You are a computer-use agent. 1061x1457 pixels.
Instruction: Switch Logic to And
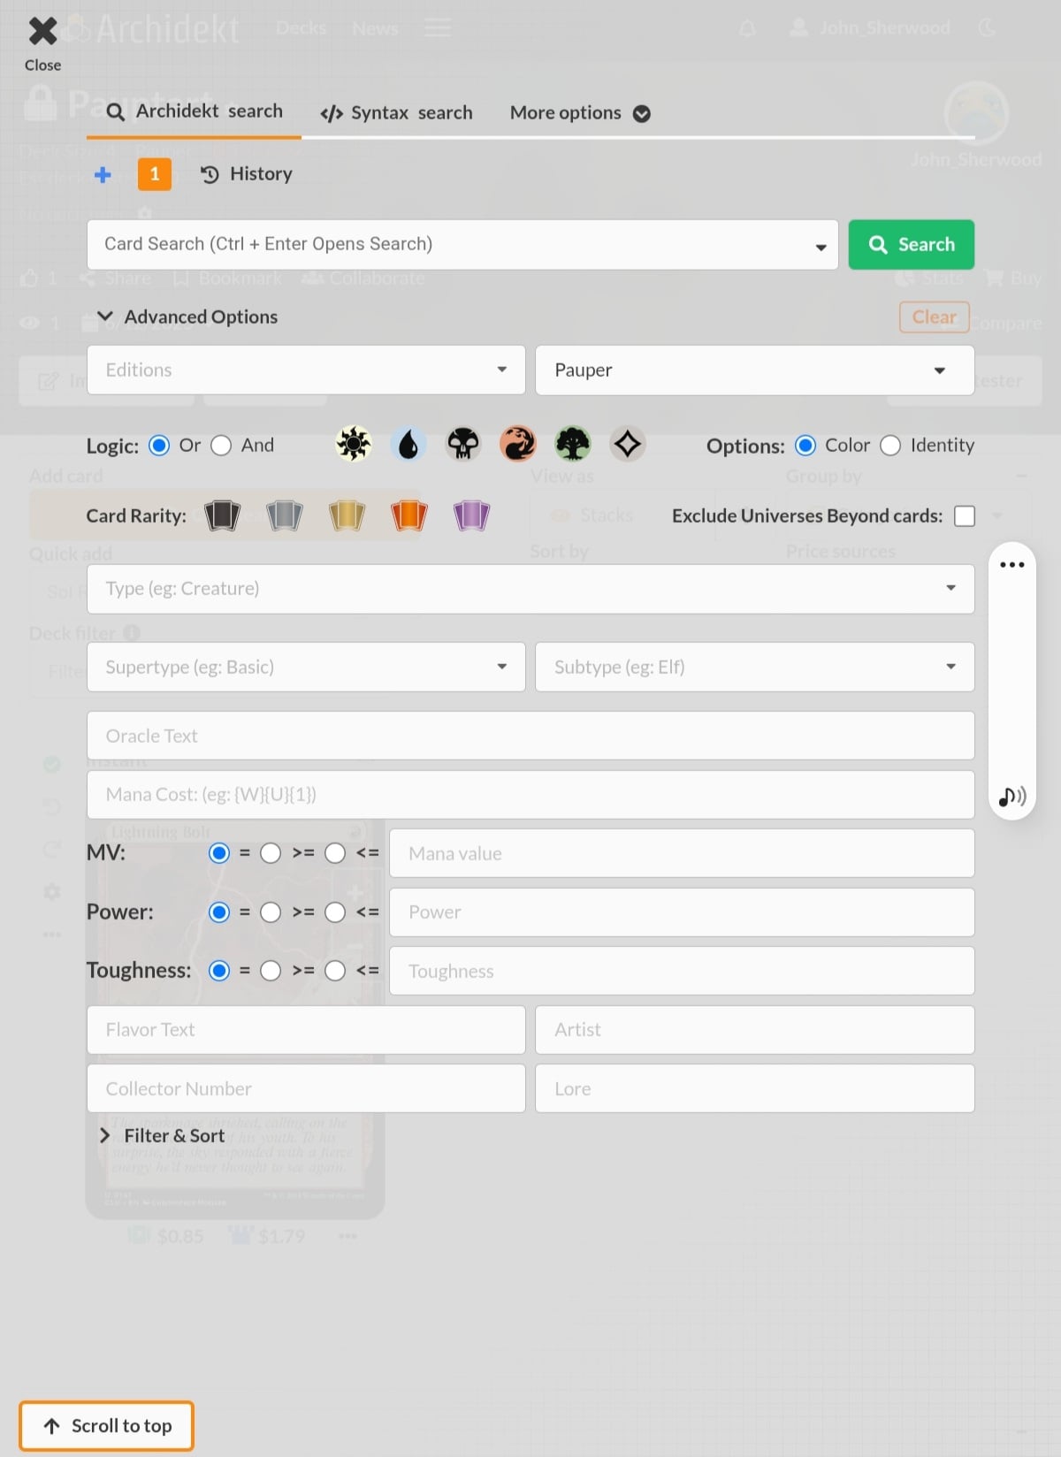point(222,446)
